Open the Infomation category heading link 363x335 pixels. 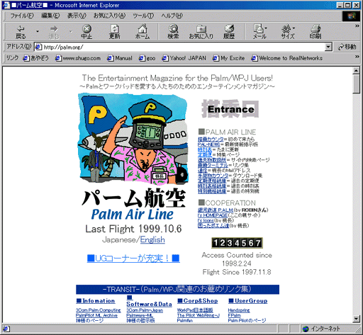(96, 301)
